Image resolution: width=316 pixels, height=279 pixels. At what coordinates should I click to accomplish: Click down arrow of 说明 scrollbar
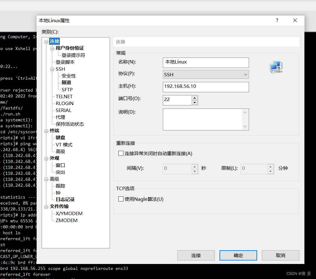coord(245,126)
